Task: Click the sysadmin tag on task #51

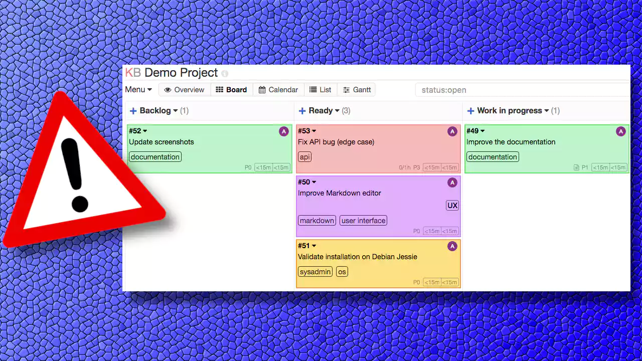Action: (x=315, y=272)
